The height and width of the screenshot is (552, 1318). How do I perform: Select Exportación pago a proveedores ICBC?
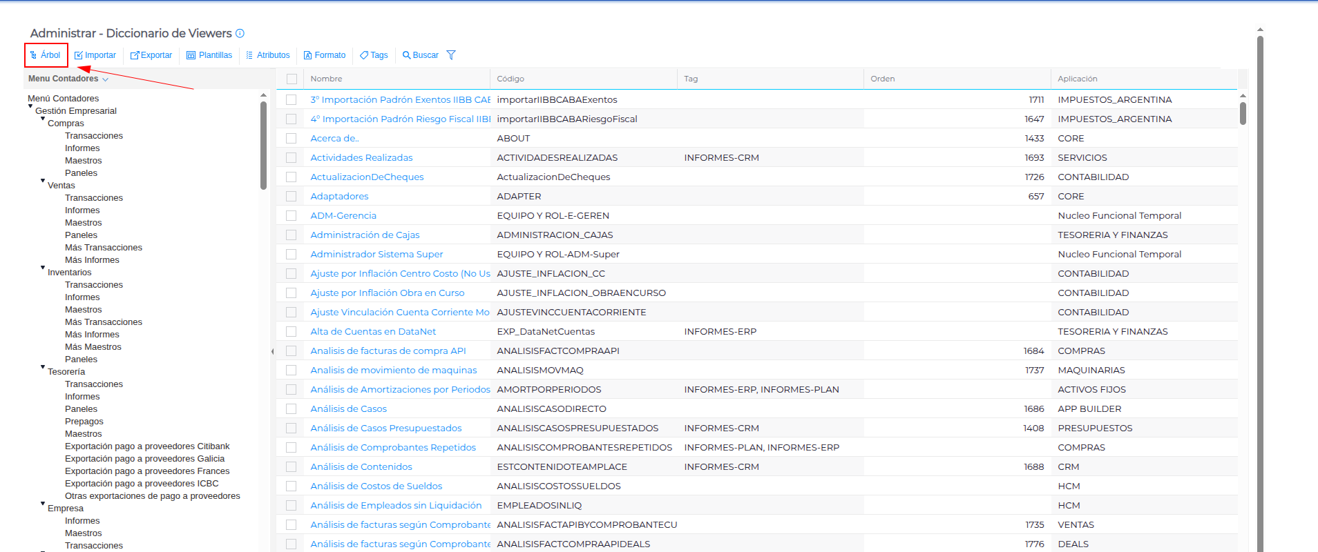(142, 484)
